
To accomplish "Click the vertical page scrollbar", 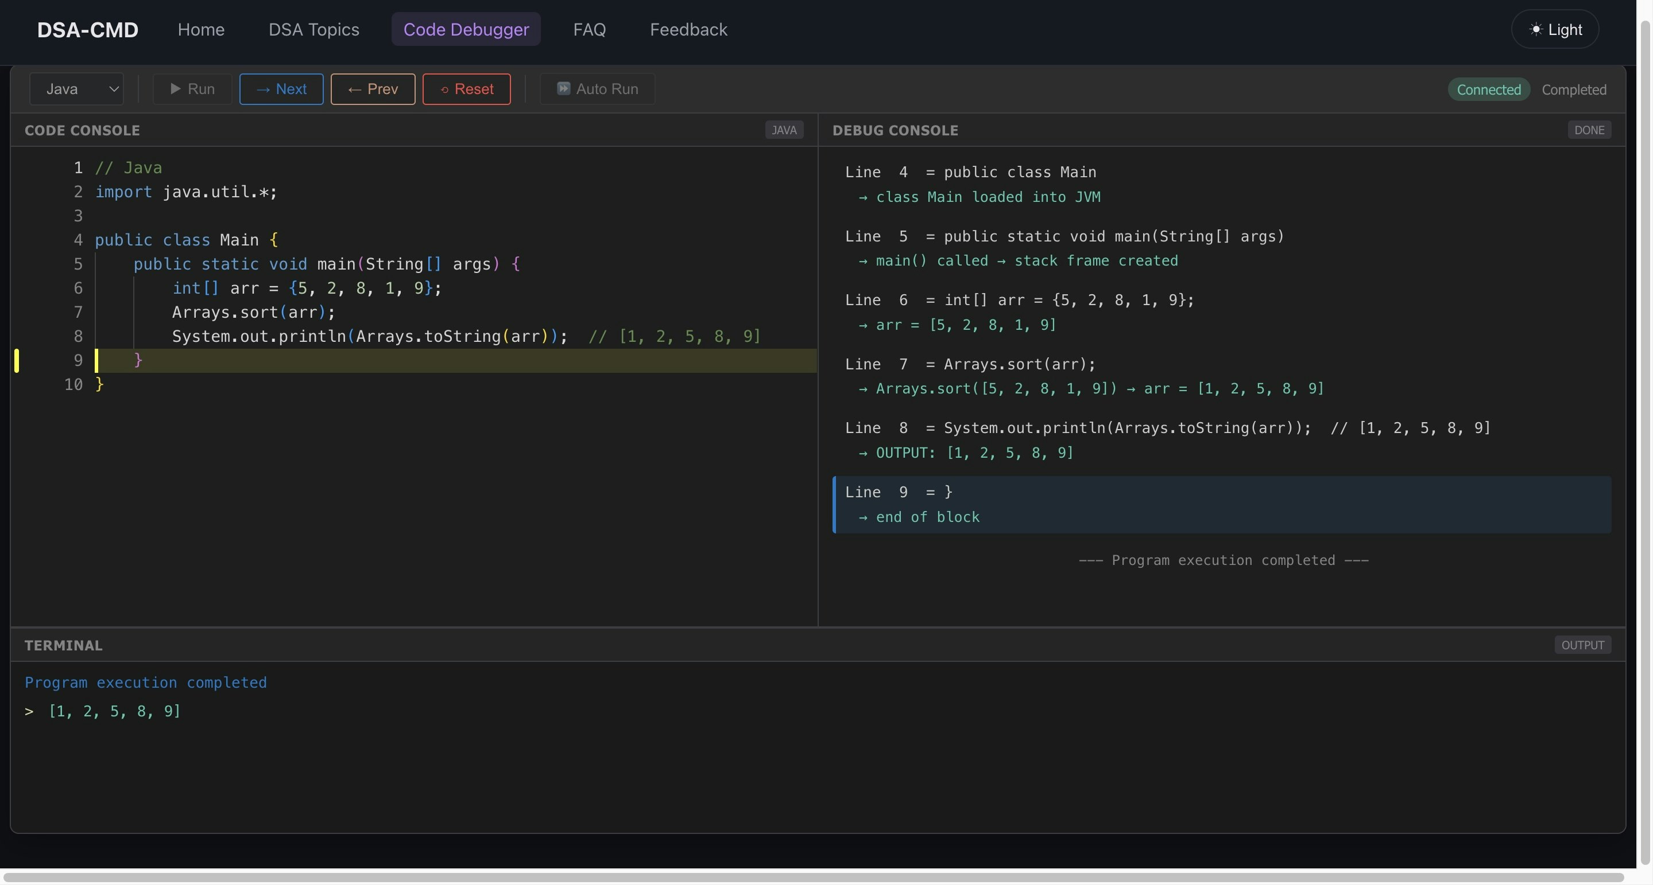I will (1644, 442).
